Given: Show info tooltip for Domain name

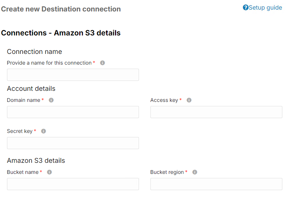Looking at the screenshot, I should pos(51,100).
